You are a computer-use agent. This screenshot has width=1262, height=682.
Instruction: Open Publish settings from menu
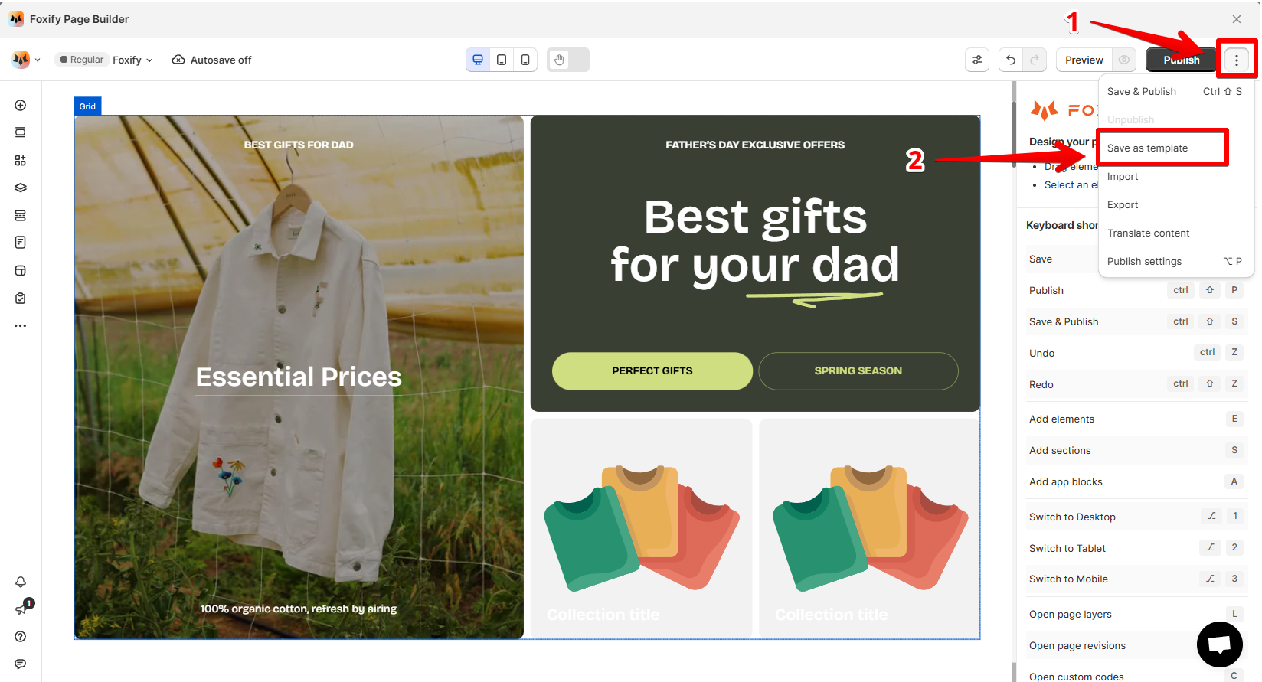tap(1175, 261)
